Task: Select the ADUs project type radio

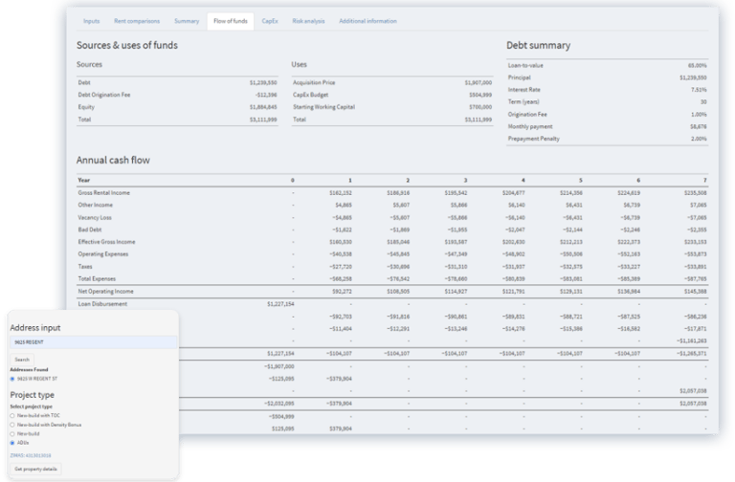Action: click(x=12, y=443)
